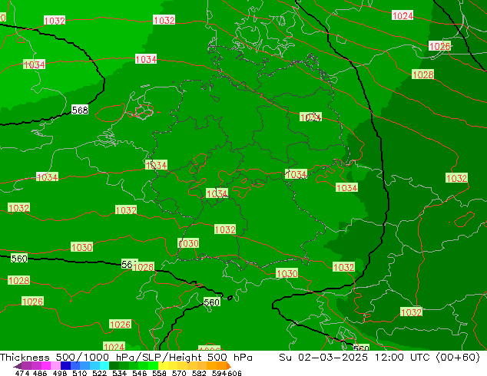The width and height of the screenshot is (487, 376).
Task: Click the 560 contour label over northern Italy
Action: pos(212,302)
